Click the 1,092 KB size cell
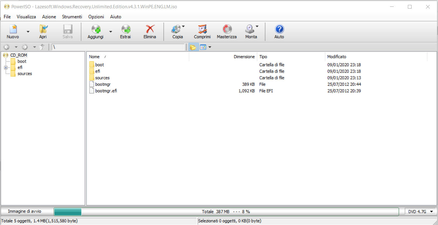Screen dimensions: 438x225 coord(247,91)
